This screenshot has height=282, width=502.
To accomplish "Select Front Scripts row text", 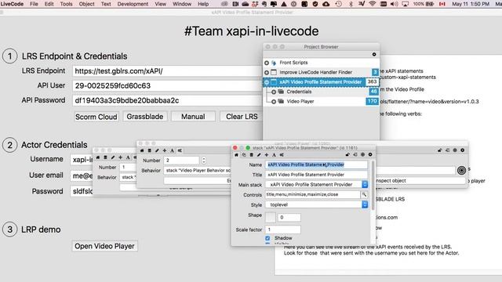I will (293, 63).
